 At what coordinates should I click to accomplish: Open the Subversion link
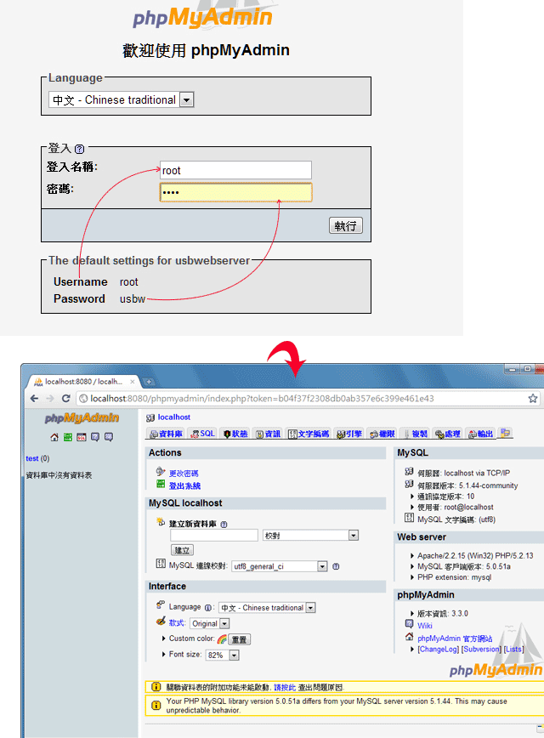(481, 650)
